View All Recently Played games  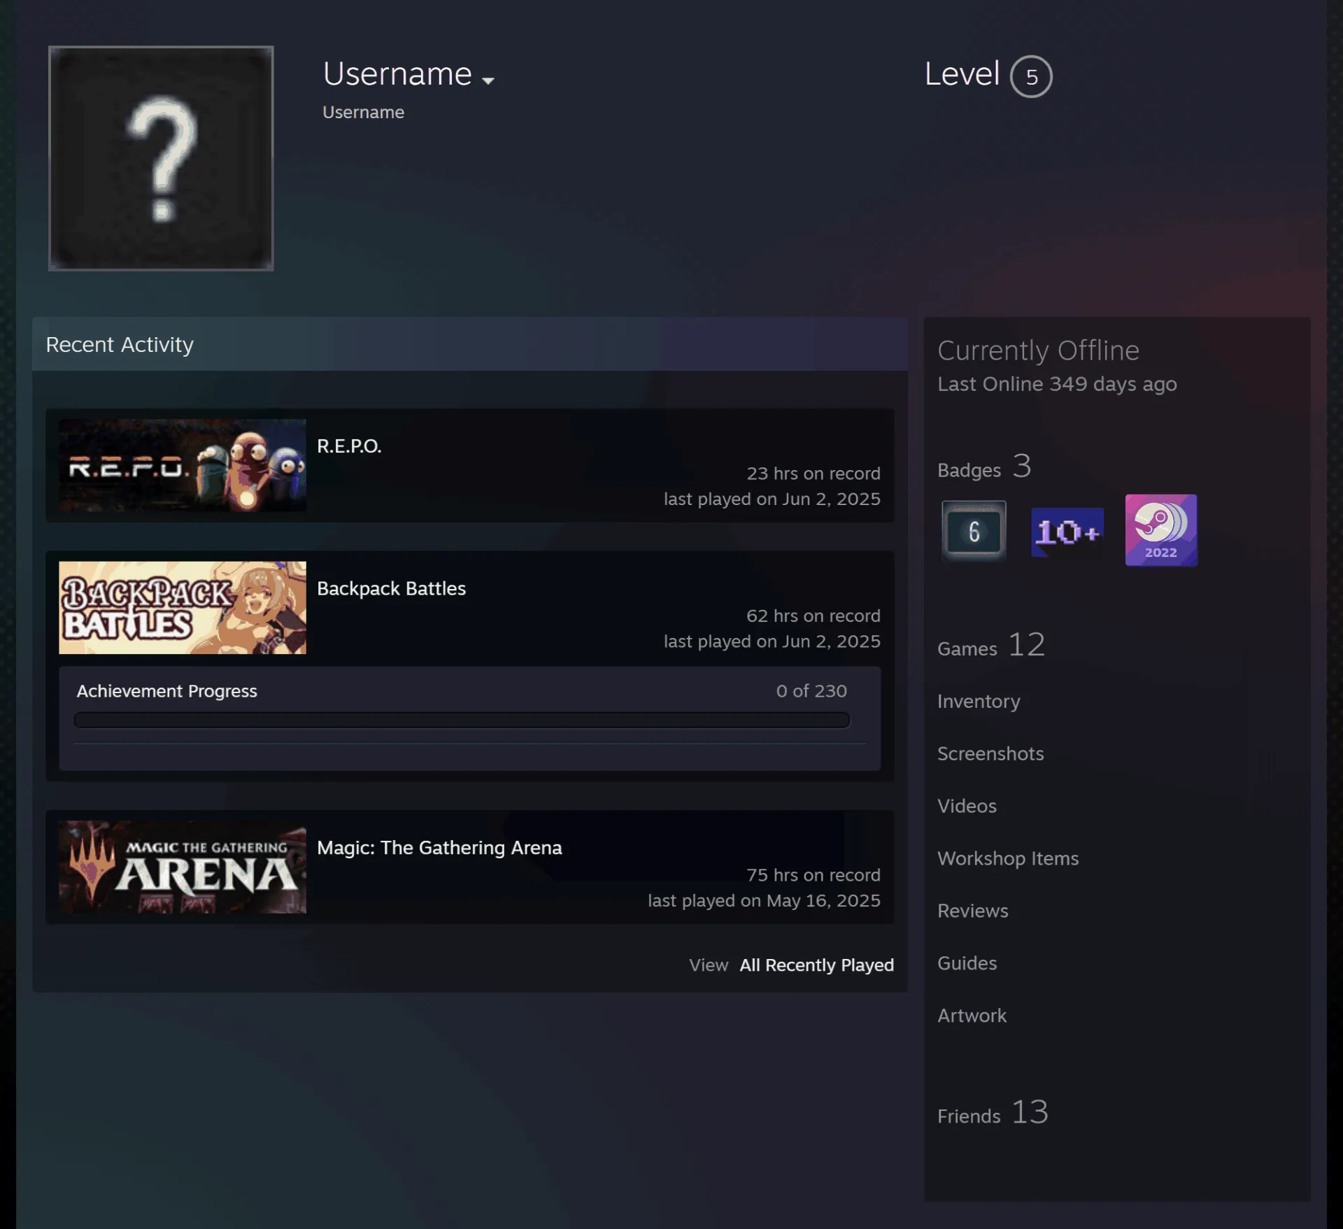pos(816,965)
